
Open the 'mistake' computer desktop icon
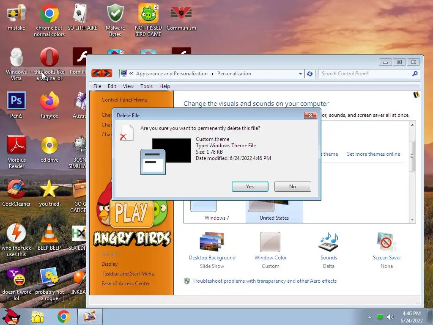tap(16, 13)
